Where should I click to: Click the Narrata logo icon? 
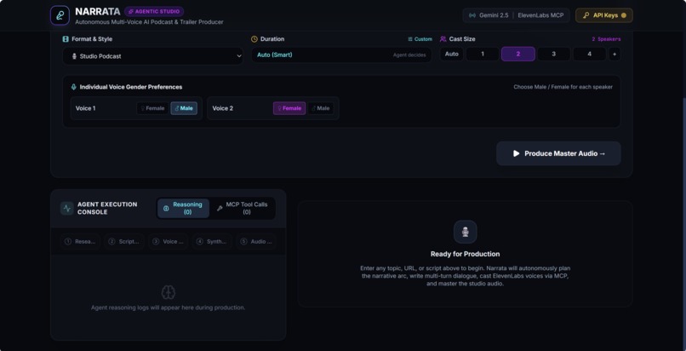click(60, 15)
